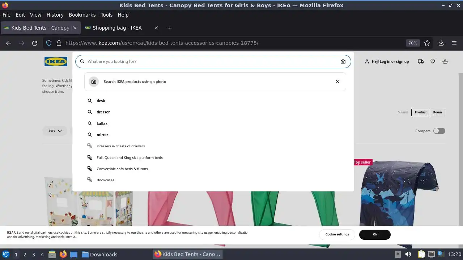The width and height of the screenshot is (463, 260).
Task: Bookmark this page with the star icon
Action: [x=427, y=43]
